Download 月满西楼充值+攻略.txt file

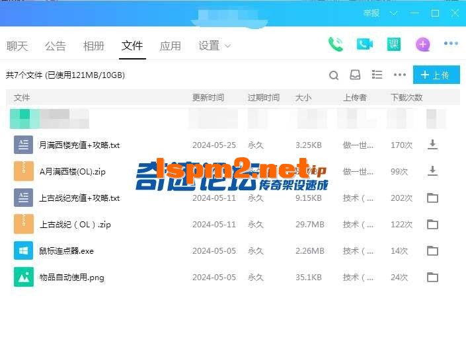click(432, 145)
